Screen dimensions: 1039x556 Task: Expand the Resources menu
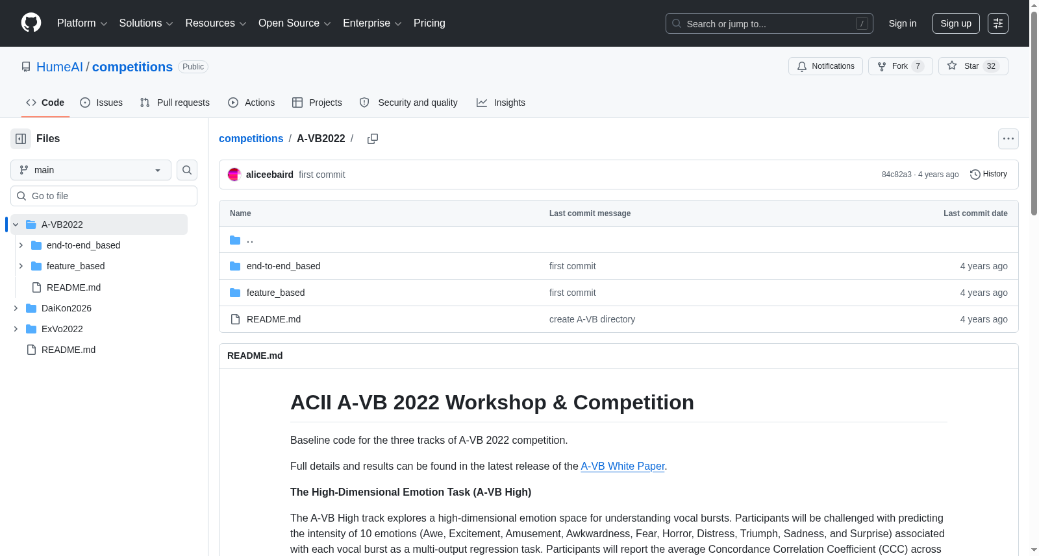[x=216, y=23]
